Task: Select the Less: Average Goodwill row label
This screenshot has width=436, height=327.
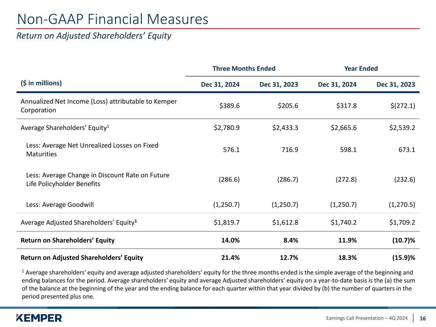Action: click(60, 205)
